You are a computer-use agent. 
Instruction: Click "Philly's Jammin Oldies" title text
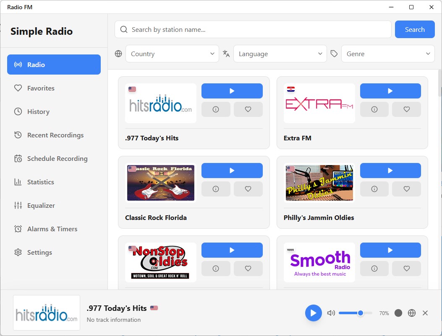tap(319, 218)
